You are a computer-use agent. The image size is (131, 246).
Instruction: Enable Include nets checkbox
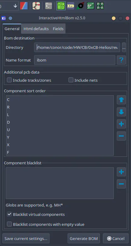71,80
